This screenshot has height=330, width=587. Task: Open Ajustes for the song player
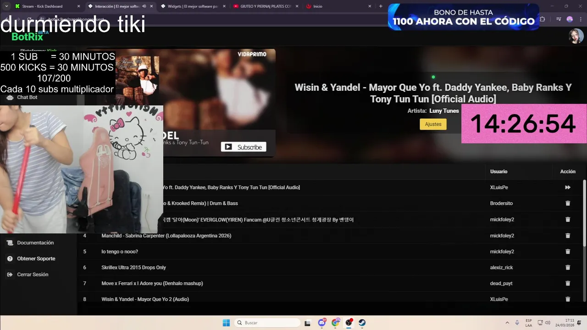[x=433, y=124]
